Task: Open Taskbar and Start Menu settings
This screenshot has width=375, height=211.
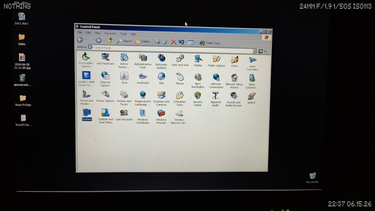Action: point(106,116)
